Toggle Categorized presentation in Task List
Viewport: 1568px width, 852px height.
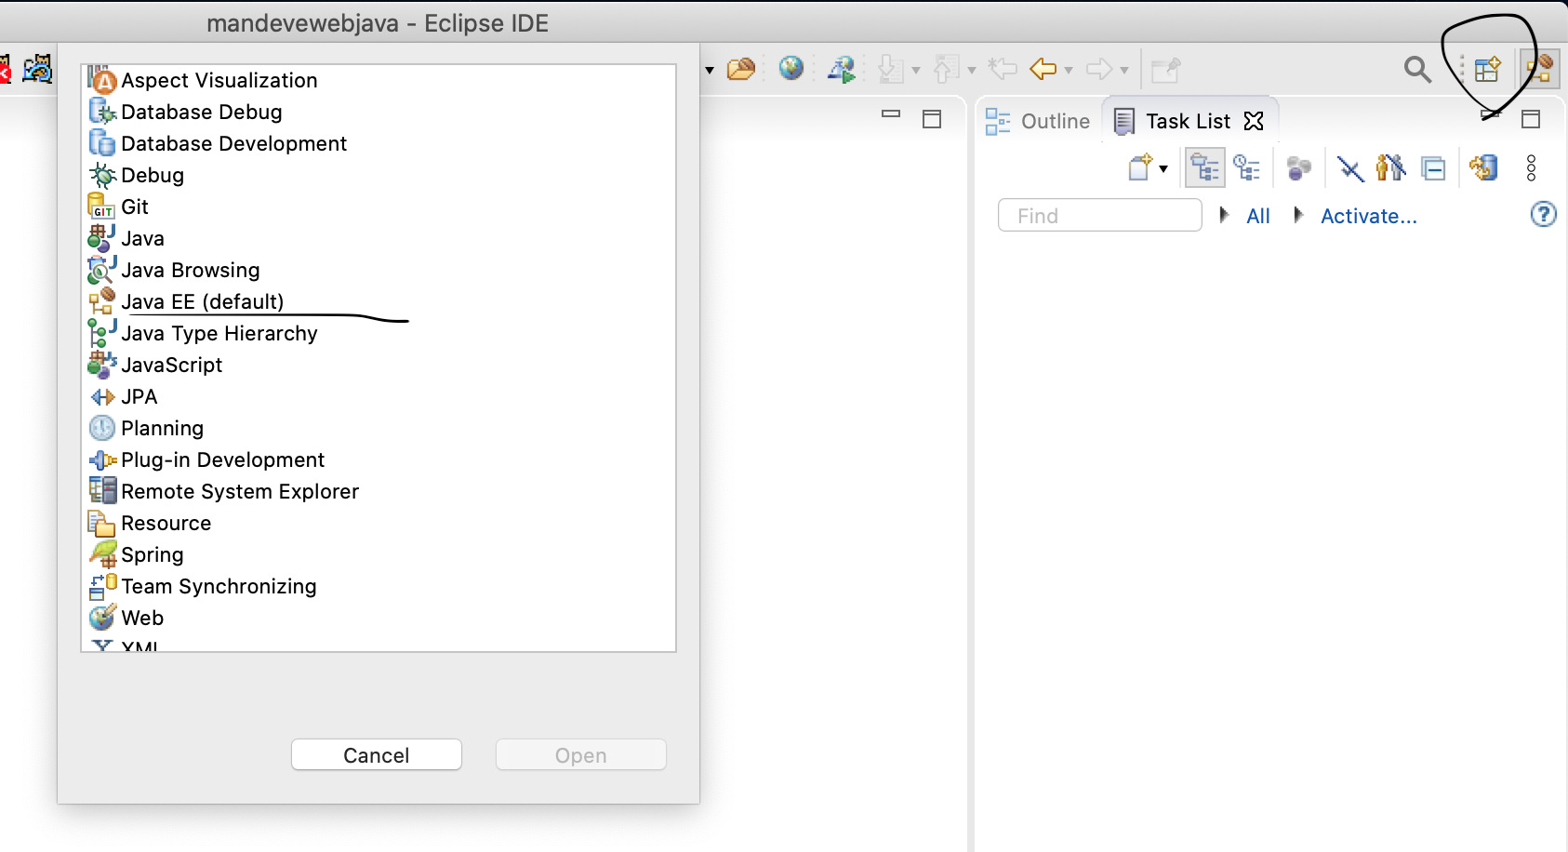coord(1205,168)
